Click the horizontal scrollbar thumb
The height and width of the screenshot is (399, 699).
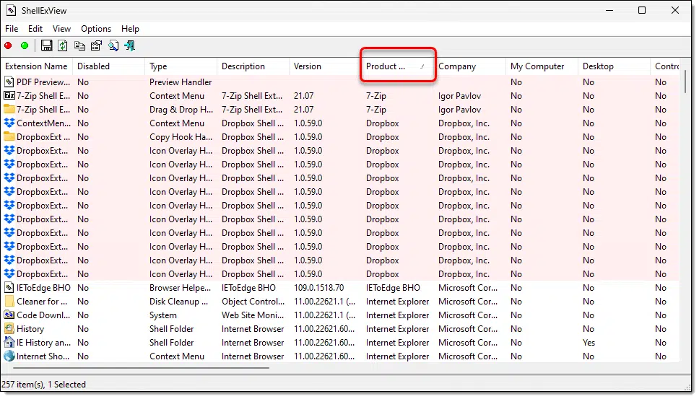[x=141, y=368]
